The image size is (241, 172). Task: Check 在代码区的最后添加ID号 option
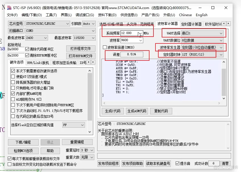click(x=13, y=116)
